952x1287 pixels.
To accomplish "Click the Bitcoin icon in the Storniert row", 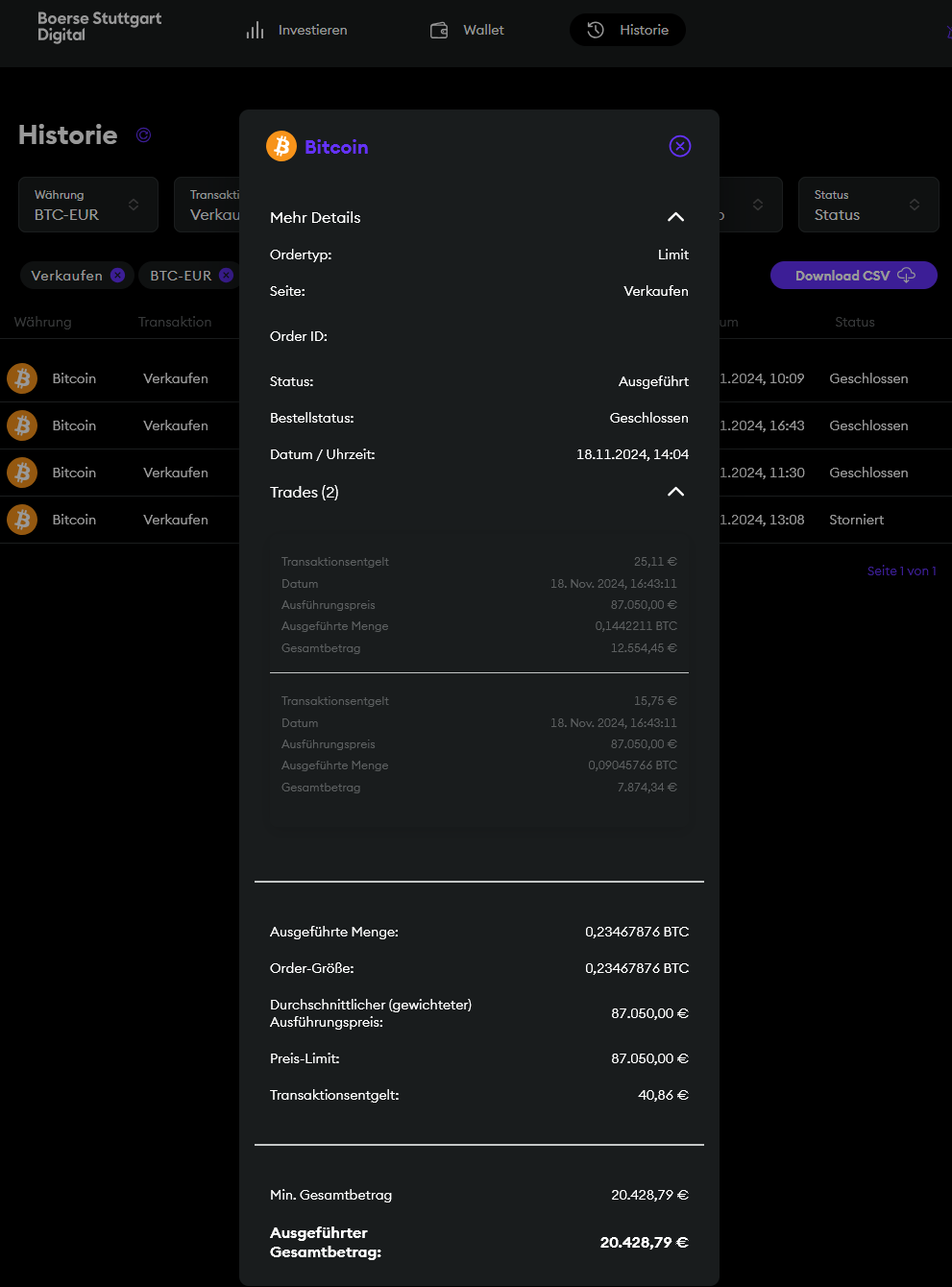I will point(22,520).
